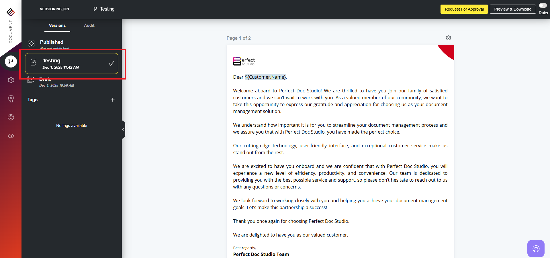
Task: Switch to the Versions tab
Action: (x=57, y=25)
